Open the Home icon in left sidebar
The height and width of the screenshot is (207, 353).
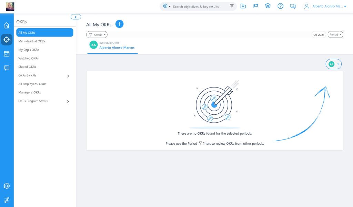pos(7,25)
